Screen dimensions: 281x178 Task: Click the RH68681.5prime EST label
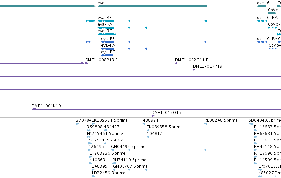point(267,134)
